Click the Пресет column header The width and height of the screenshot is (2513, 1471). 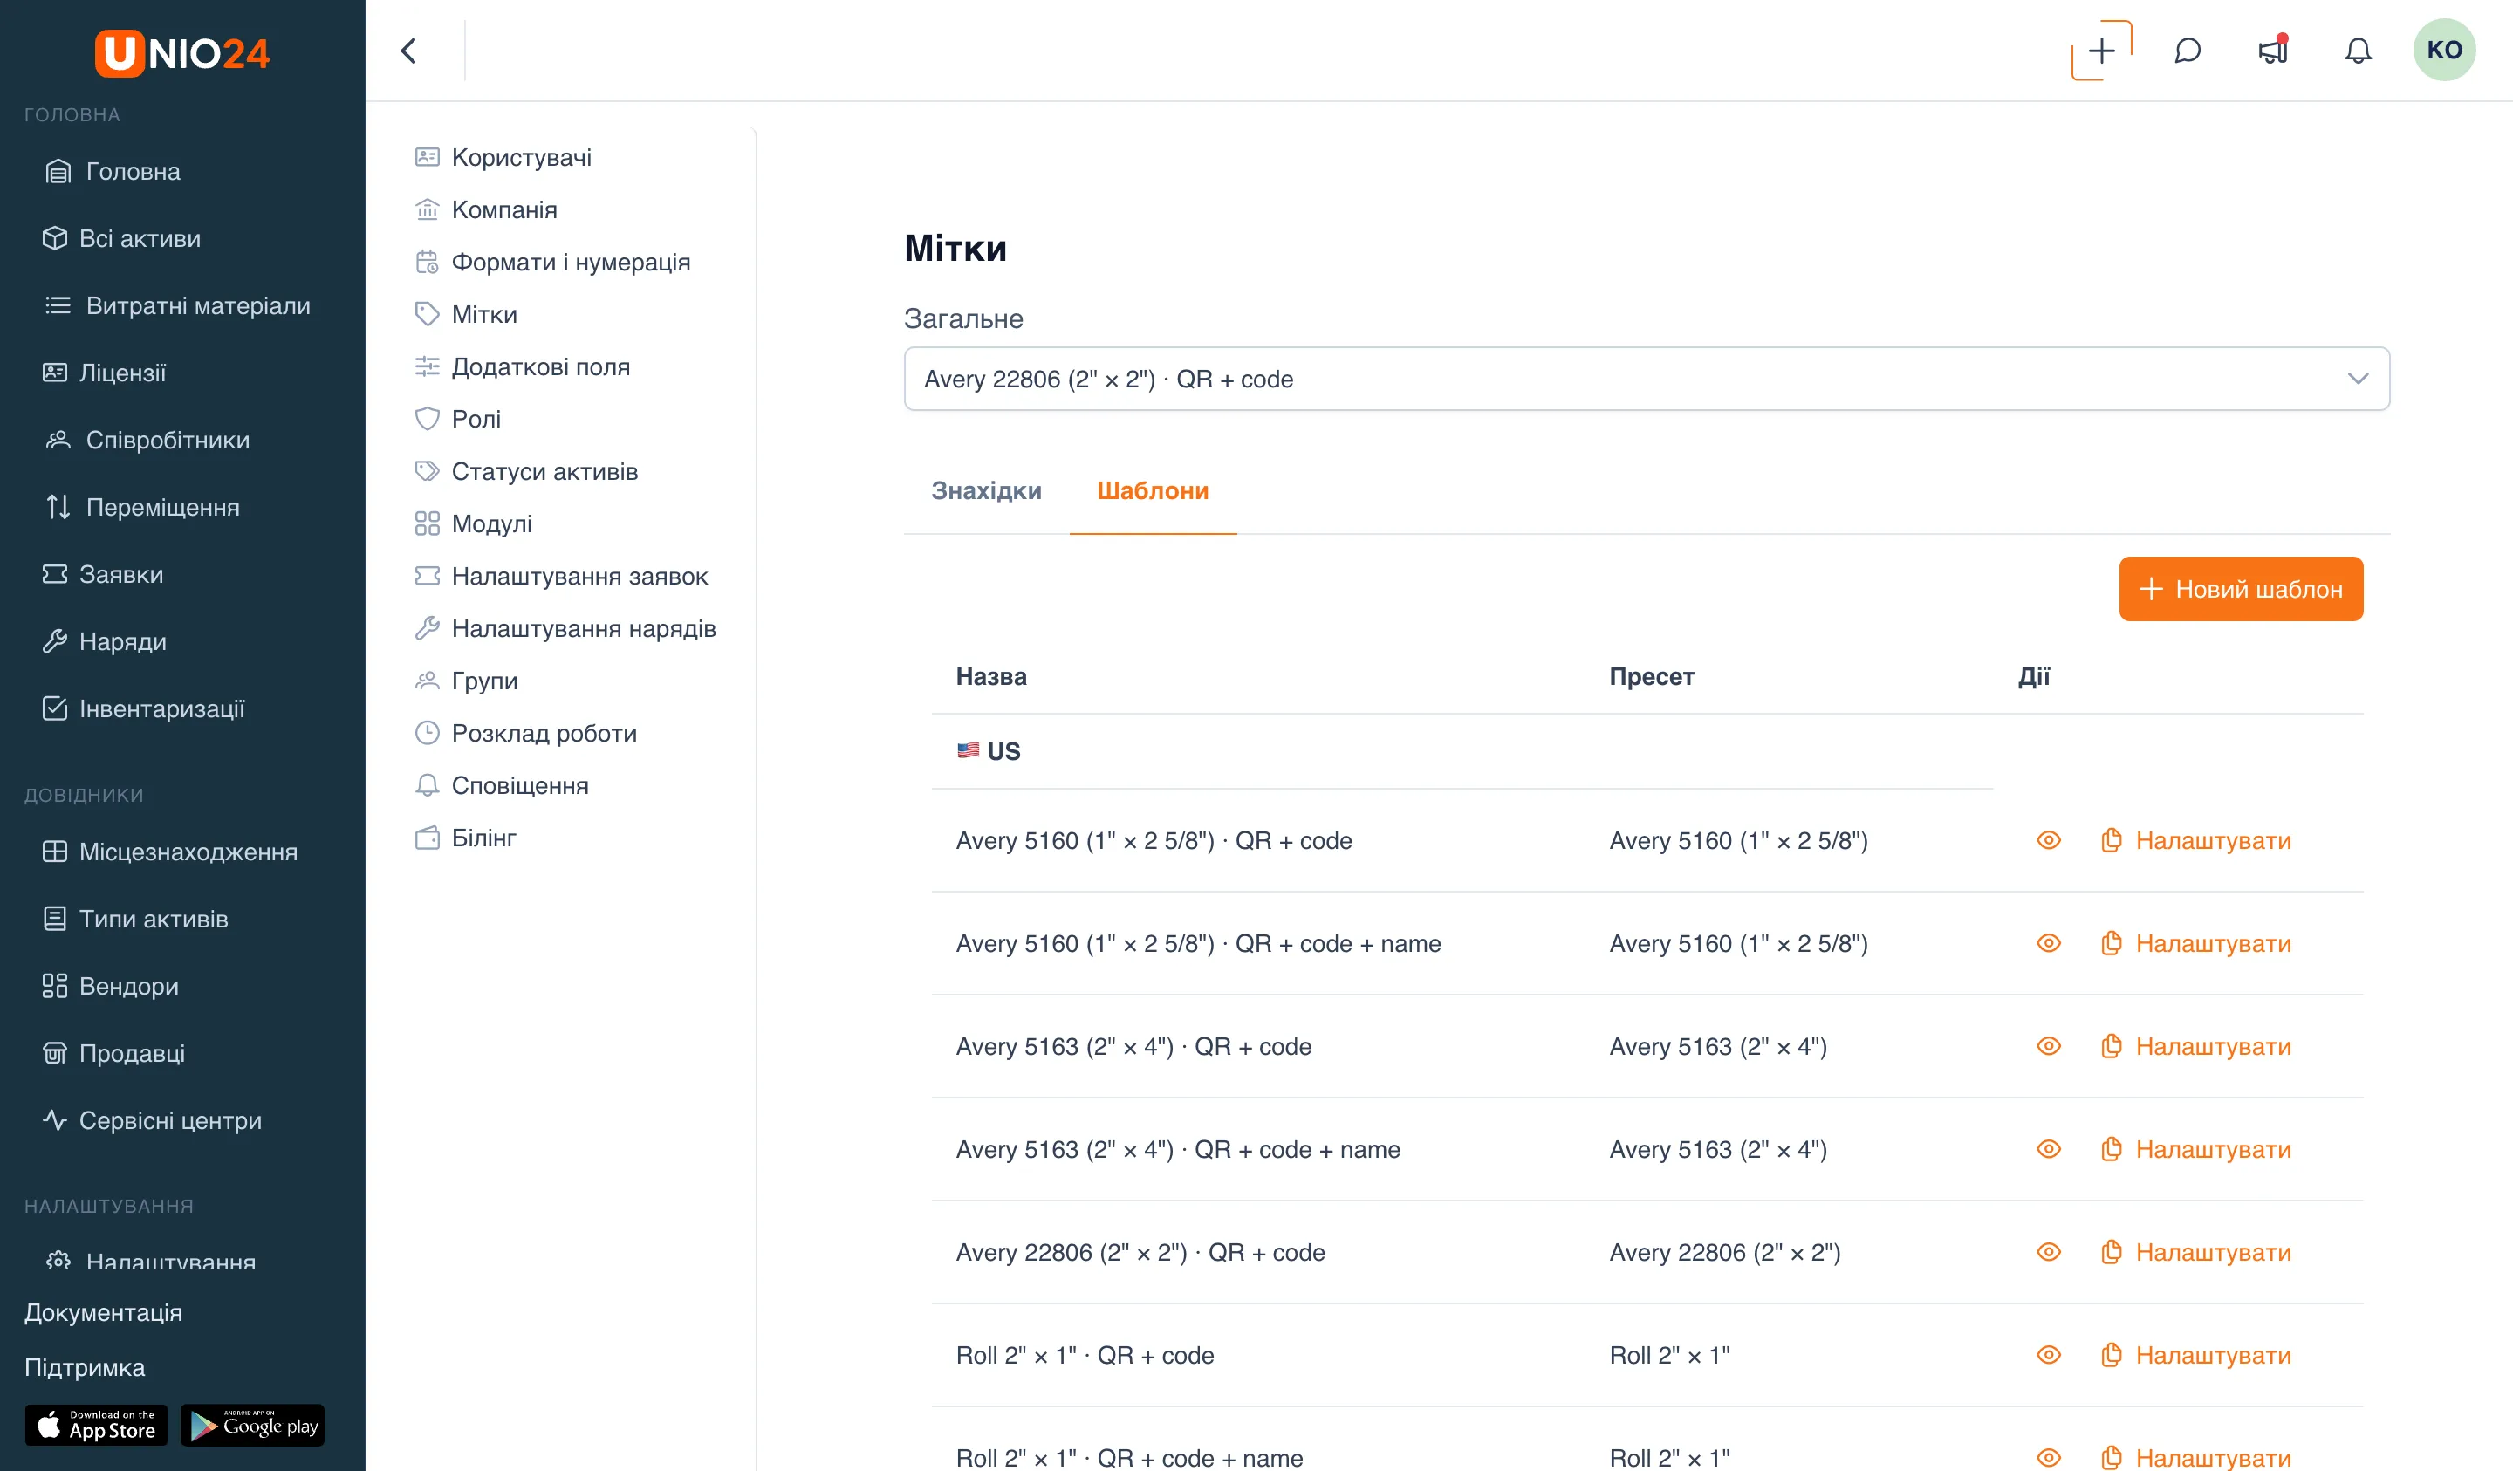(x=1652, y=677)
